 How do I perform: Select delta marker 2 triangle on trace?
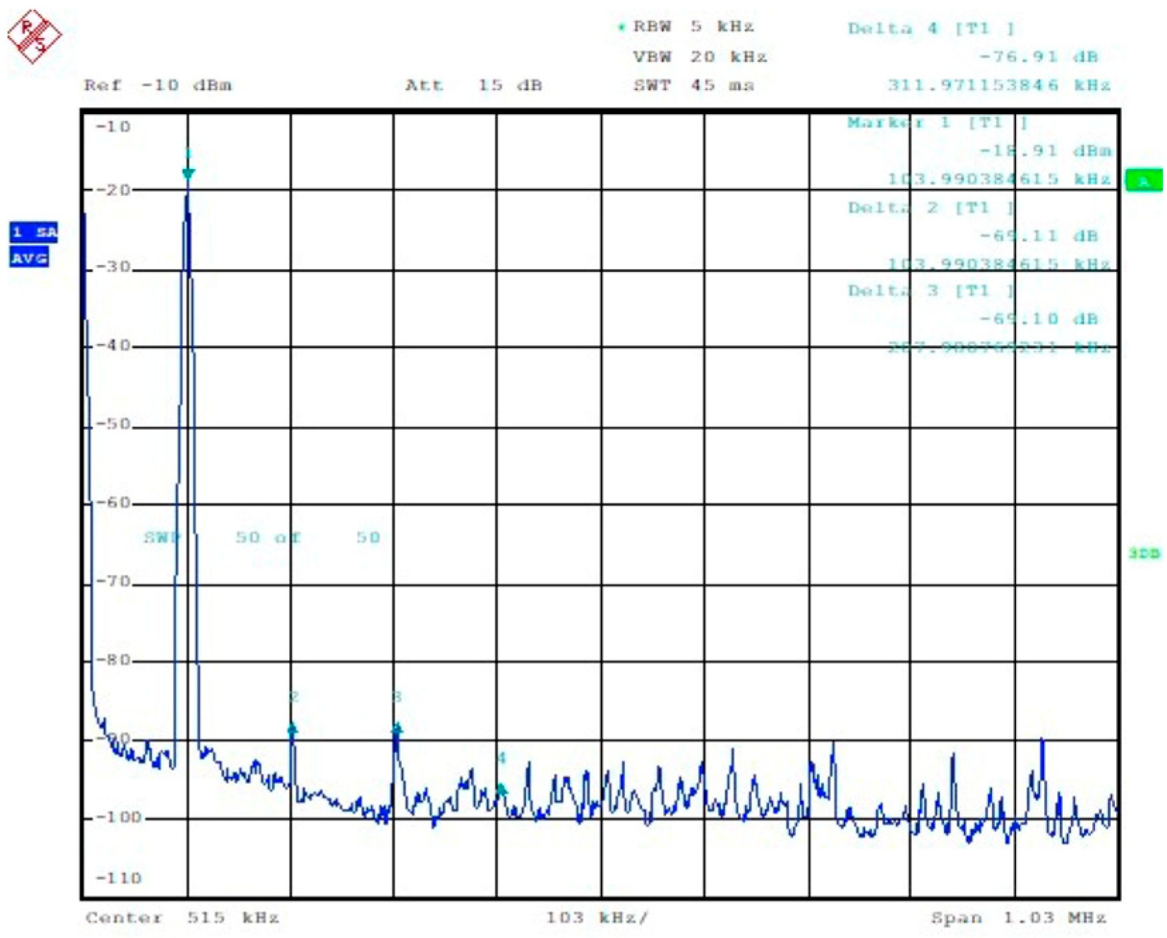292,728
